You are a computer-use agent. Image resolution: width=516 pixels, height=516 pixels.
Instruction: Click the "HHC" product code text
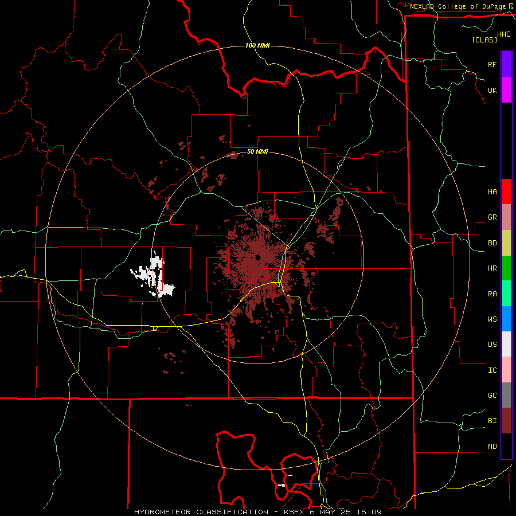(x=504, y=34)
